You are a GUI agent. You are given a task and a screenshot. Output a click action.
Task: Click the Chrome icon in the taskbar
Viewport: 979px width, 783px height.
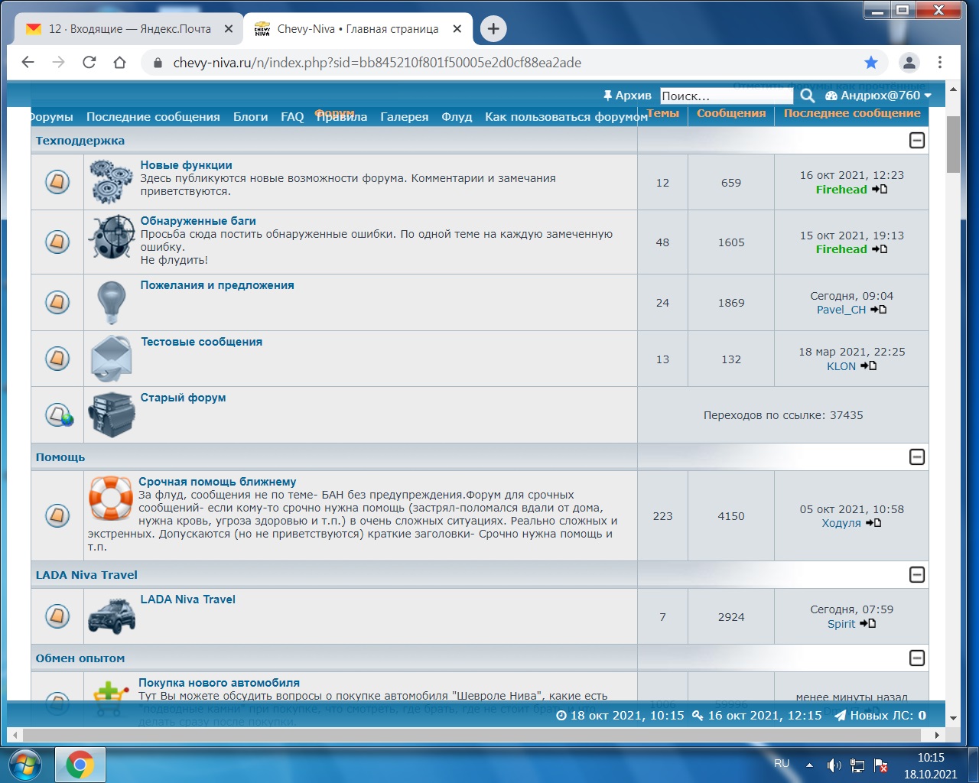[80, 765]
